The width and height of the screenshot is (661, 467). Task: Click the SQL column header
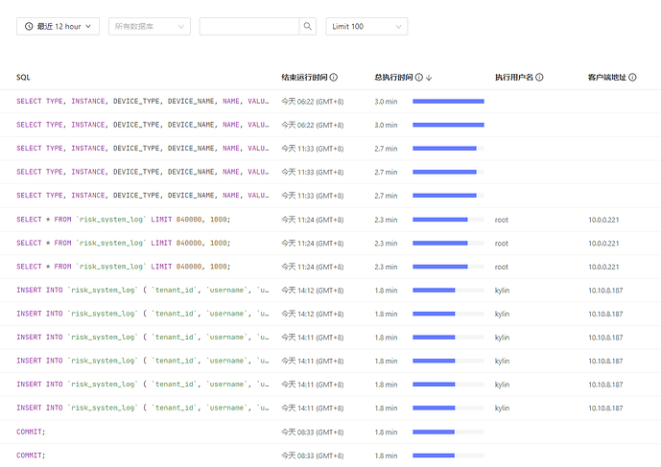(23, 77)
